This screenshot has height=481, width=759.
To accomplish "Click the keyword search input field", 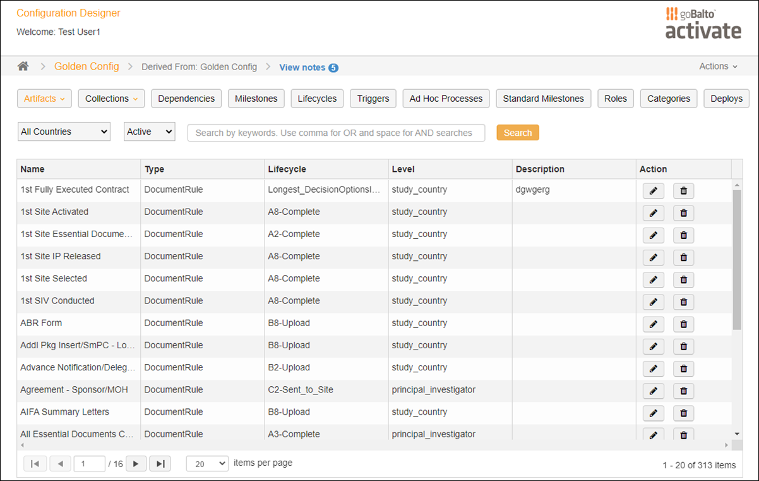I will pos(335,133).
